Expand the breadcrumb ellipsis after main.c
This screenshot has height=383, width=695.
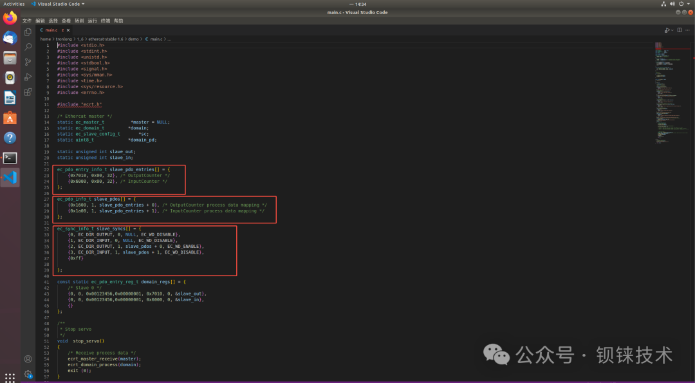tap(169, 39)
